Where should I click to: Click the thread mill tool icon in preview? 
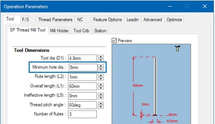pos(178,48)
